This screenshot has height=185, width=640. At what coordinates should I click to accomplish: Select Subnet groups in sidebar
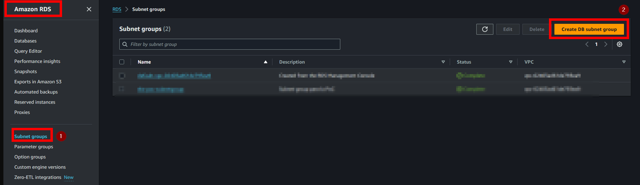pyautogui.click(x=31, y=136)
